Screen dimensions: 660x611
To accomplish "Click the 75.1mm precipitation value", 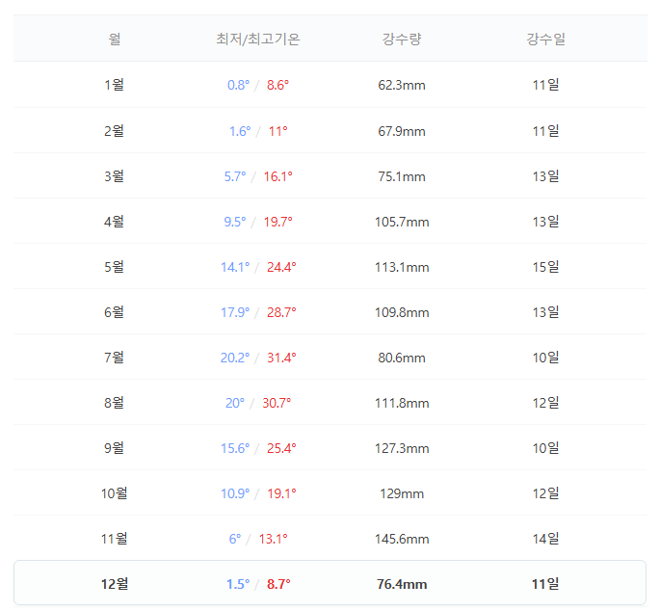I will (402, 176).
